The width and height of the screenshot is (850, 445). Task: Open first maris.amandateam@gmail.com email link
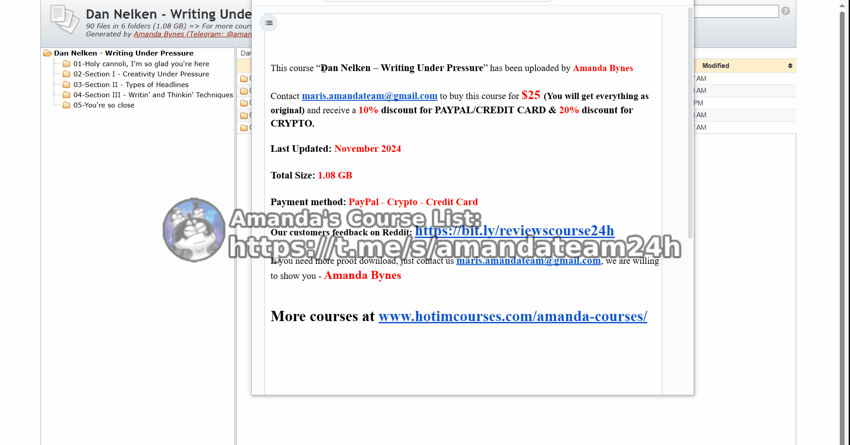point(370,96)
